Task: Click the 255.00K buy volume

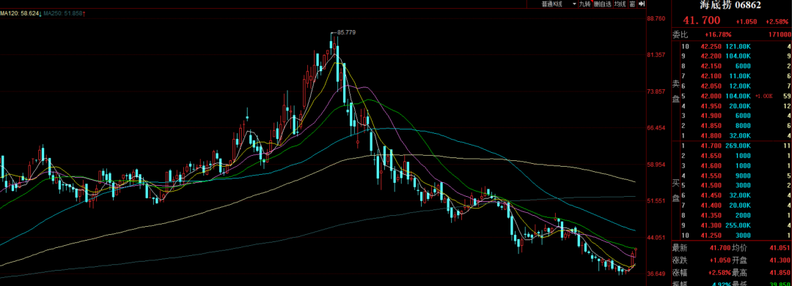Action: tap(738, 225)
